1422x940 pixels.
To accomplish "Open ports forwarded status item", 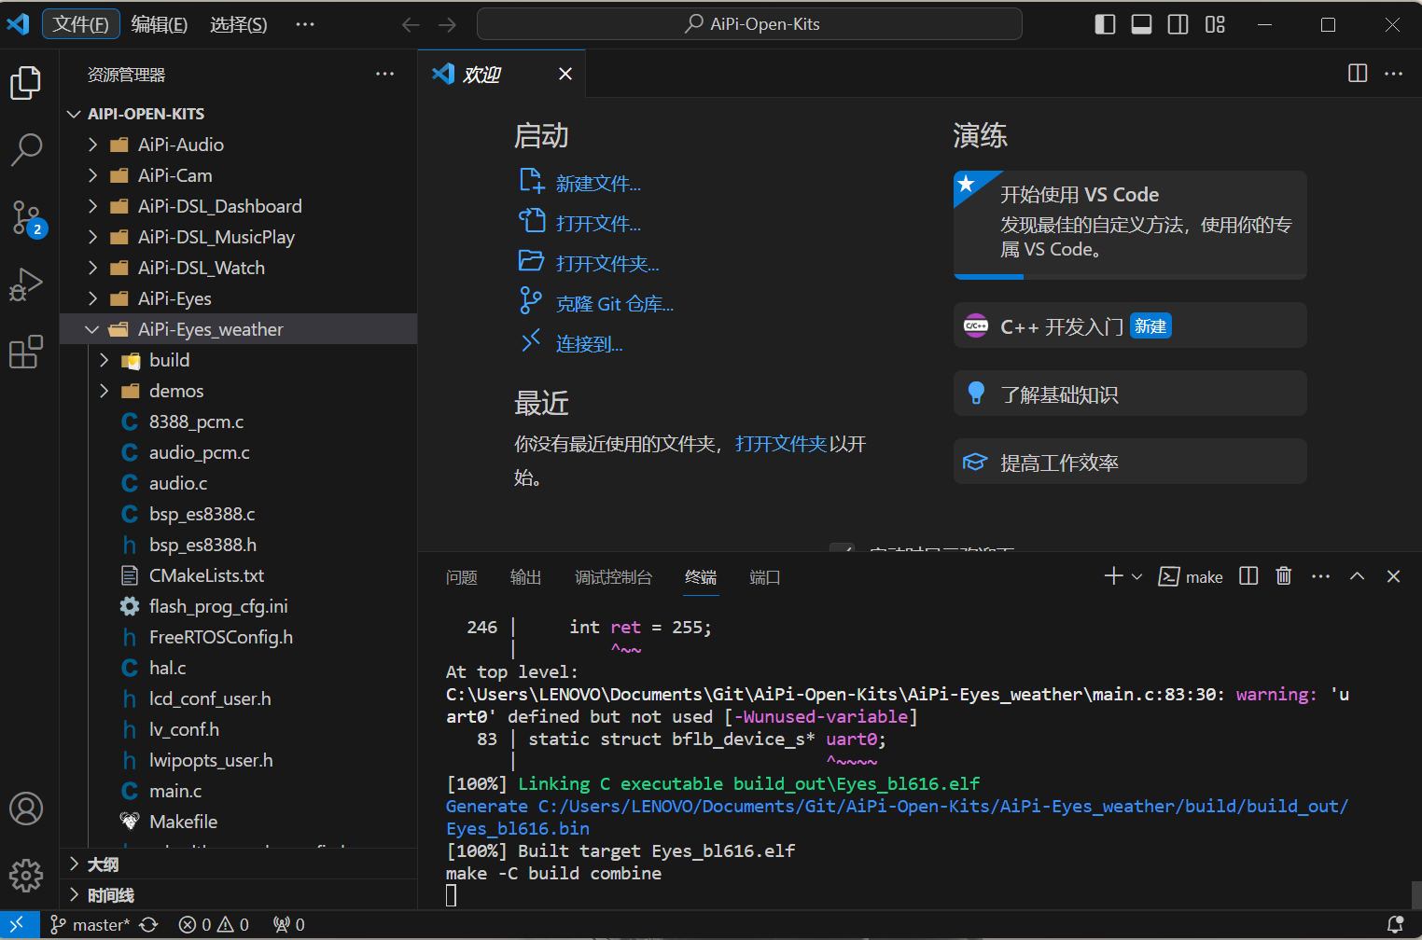I will click(288, 924).
